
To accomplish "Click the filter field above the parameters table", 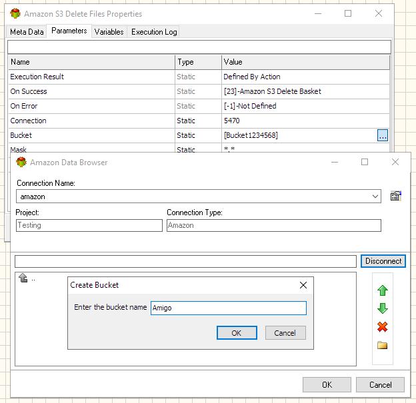I will (x=199, y=47).
